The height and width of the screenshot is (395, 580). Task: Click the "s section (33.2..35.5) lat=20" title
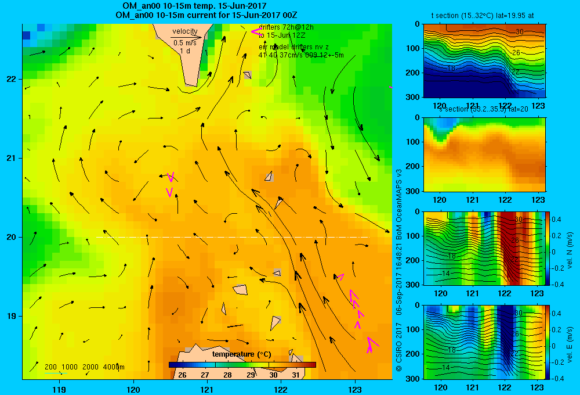coord(484,109)
